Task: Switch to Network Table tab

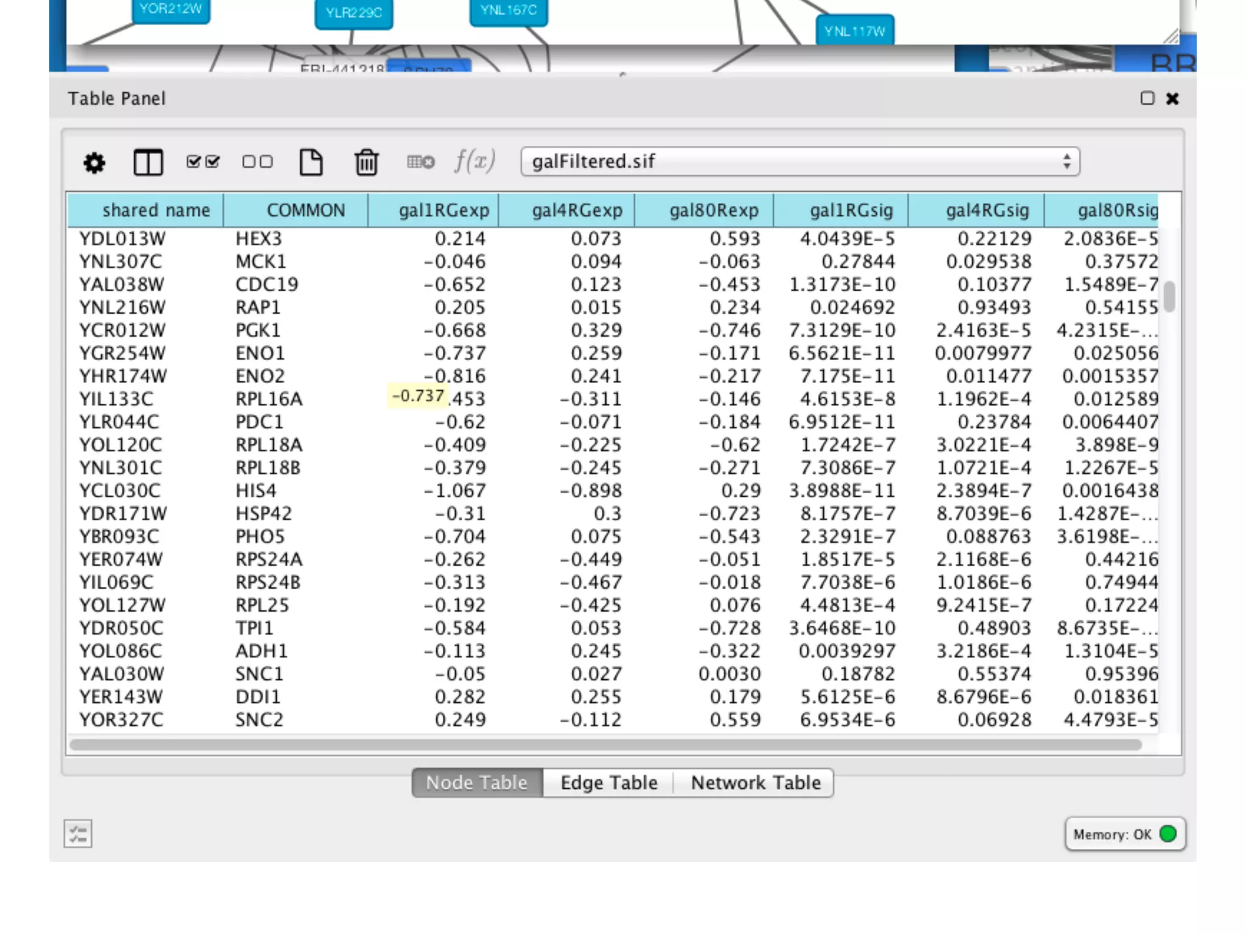Action: [x=755, y=783]
